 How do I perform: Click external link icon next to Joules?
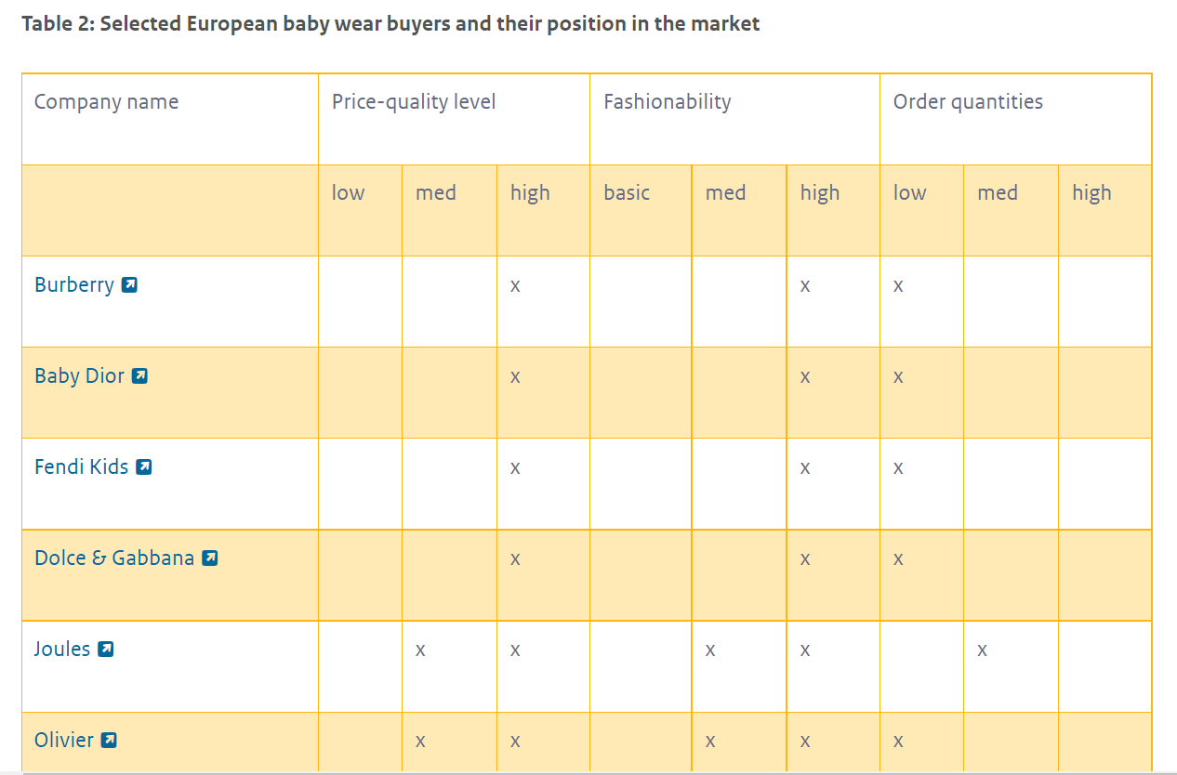(x=106, y=650)
